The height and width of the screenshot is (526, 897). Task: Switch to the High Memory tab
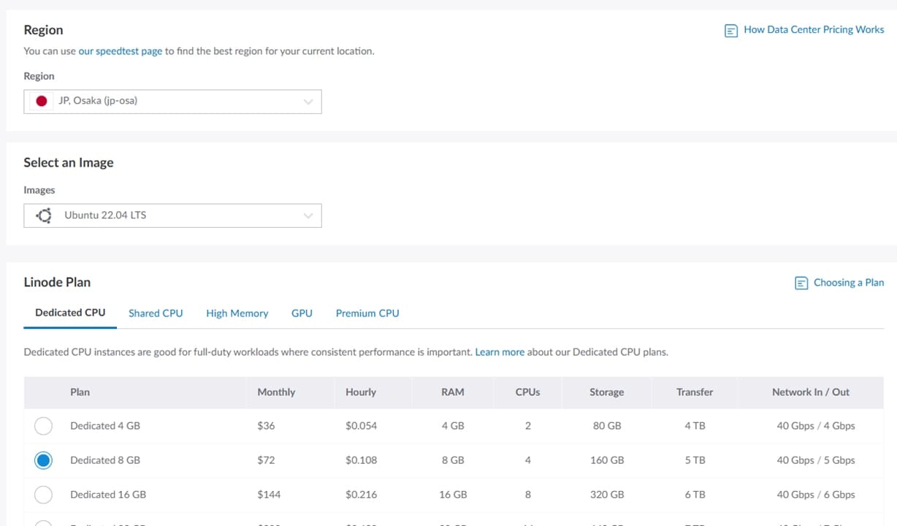tap(237, 313)
